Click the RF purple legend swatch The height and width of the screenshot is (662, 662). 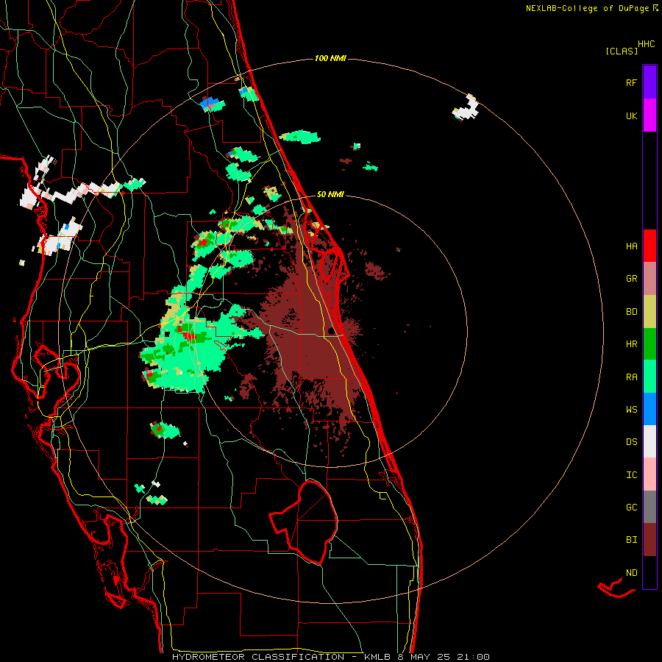(649, 82)
